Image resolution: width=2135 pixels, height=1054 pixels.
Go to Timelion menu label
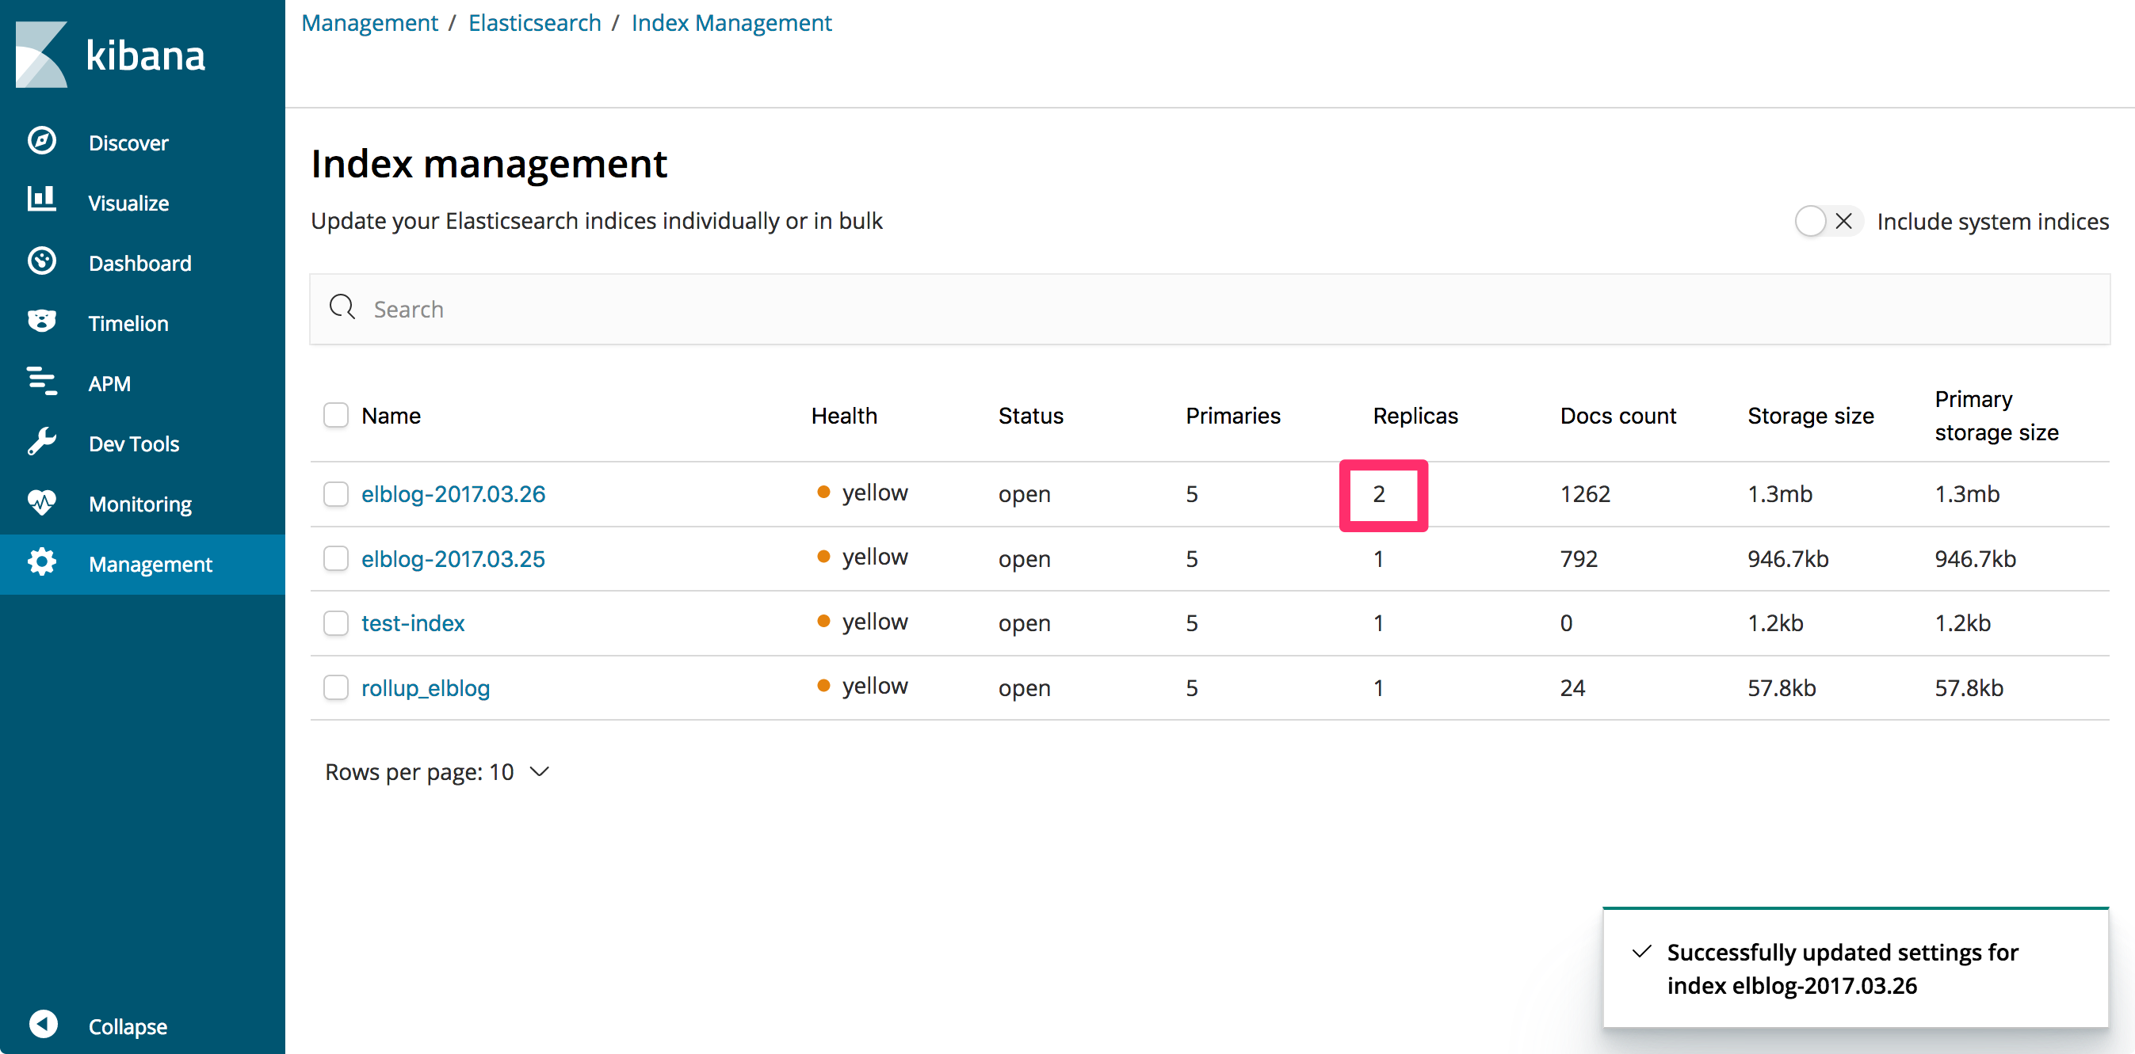128,324
